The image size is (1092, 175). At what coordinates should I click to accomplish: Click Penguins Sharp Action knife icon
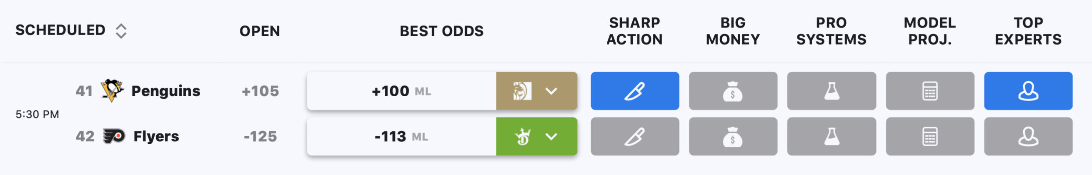click(635, 91)
